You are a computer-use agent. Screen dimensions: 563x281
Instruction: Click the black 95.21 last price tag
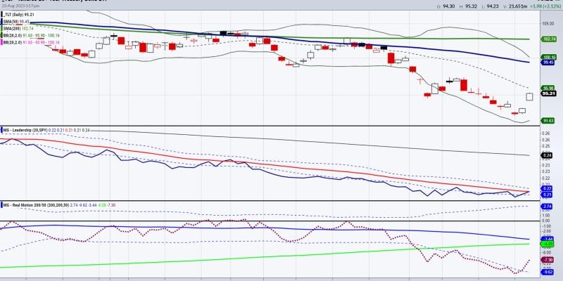[x=548, y=93]
